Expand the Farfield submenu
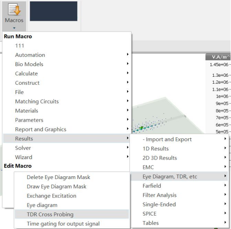231x229 pixels. (179, 186)
